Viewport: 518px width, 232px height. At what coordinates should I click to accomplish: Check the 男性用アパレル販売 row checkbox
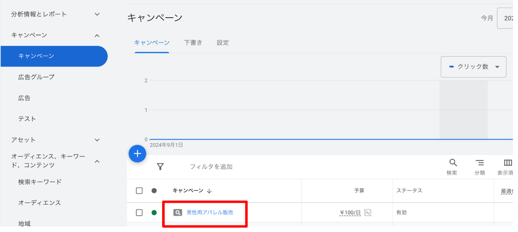click(x=139, y=213)
